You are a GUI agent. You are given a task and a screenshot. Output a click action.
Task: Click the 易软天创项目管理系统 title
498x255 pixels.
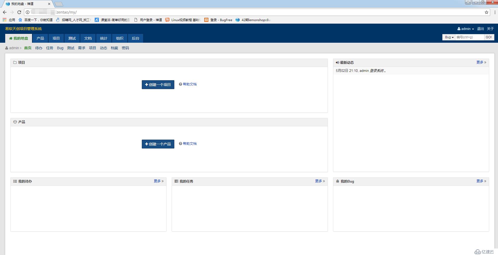pyautogui.click(x=23, y=29)
